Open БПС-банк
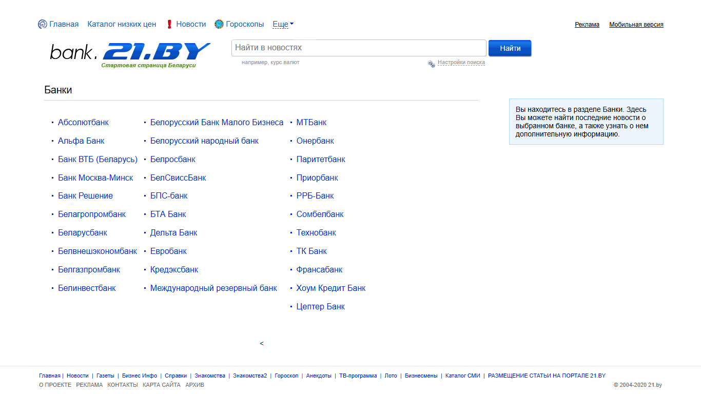This screenshot has height=394, width=701. click(169, 196)
